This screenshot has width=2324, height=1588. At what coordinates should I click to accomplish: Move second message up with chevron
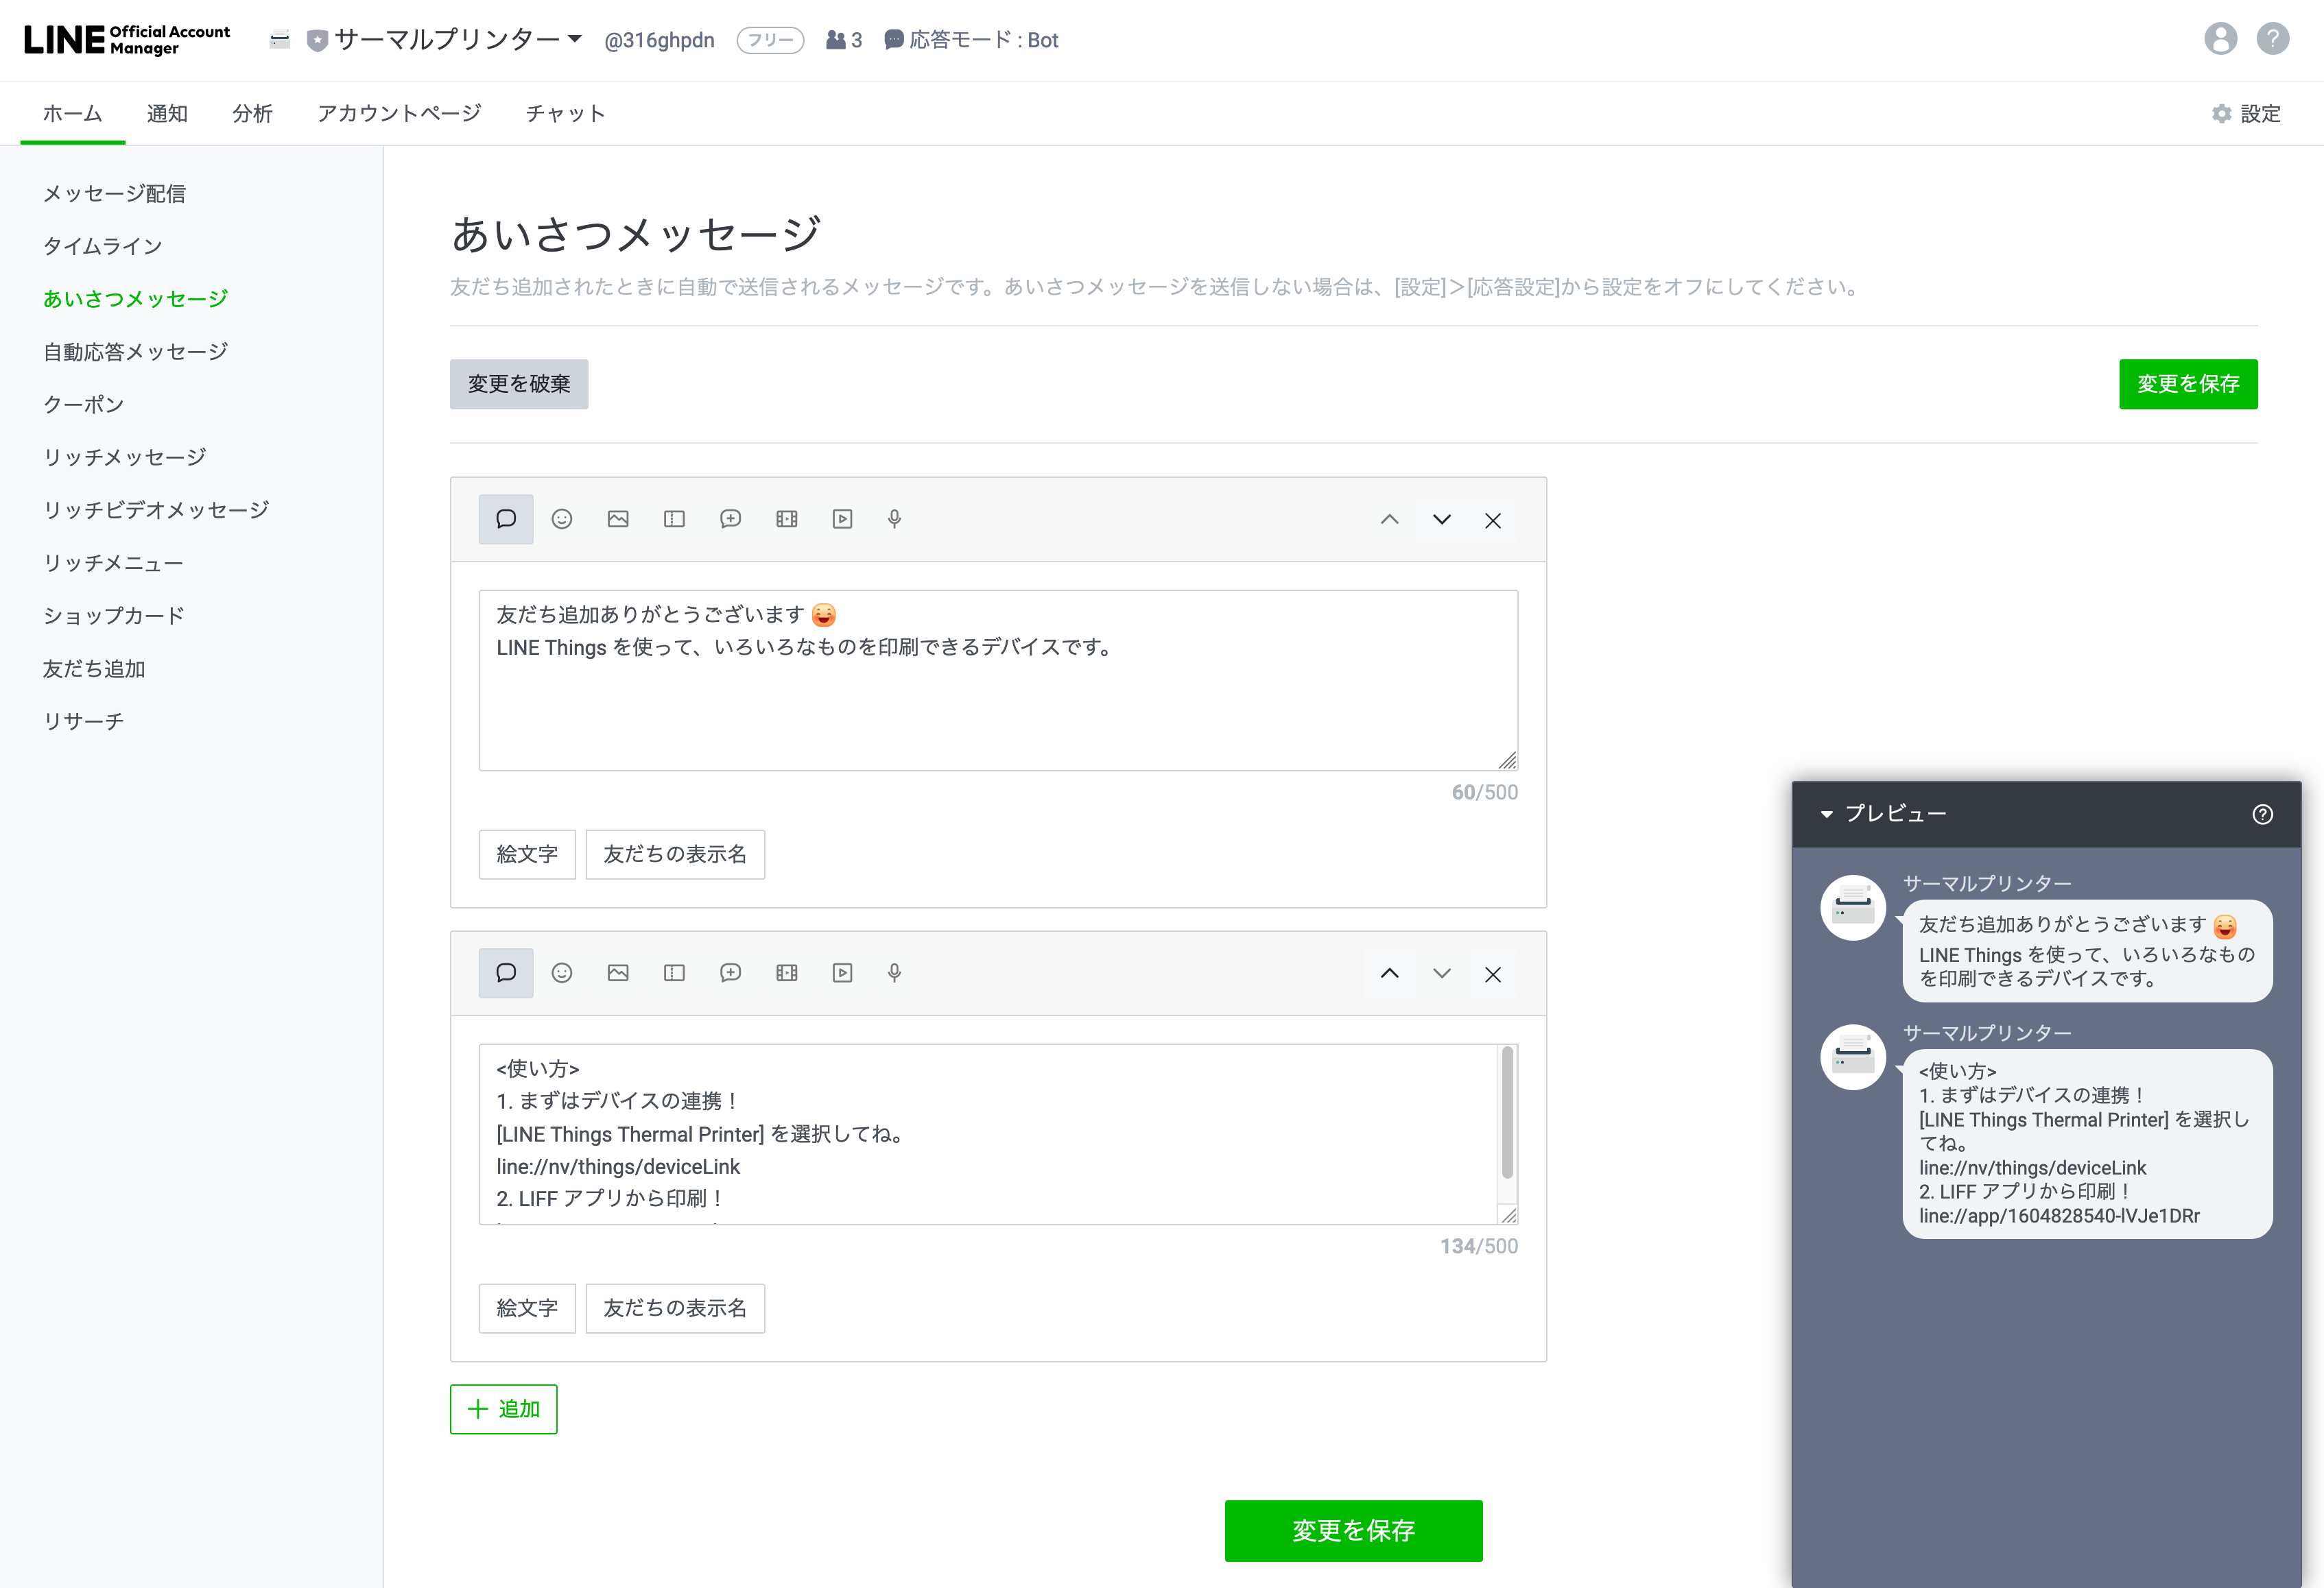click(x=1389, y=974)
